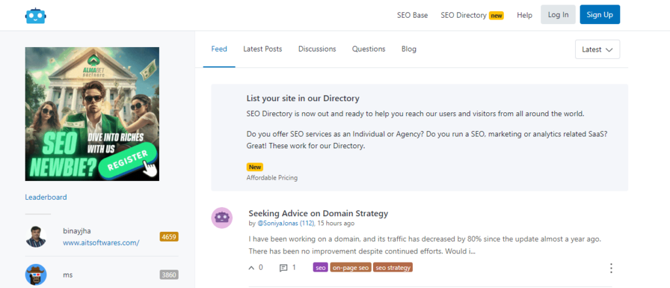This screenshot has width=670, height=288.
Task: Open the Seeking Advice on Domain Strategy post title
Action: click(x=318, y=214)
